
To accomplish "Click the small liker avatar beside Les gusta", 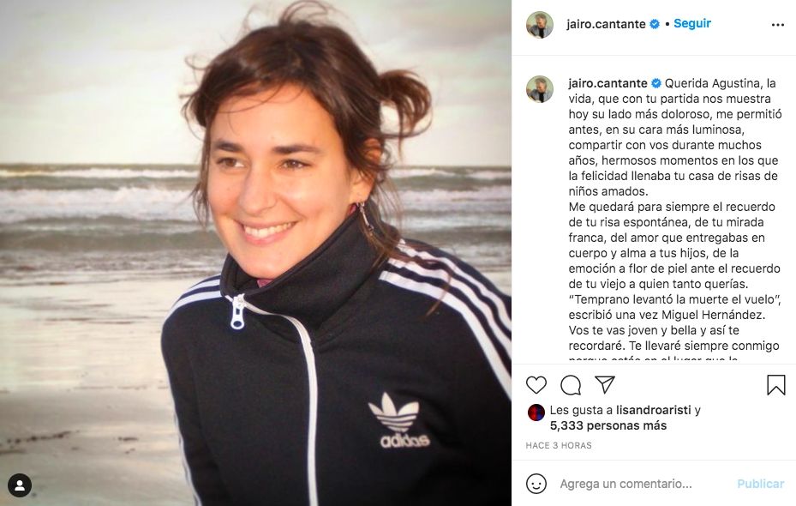I will tap(536, 412).
